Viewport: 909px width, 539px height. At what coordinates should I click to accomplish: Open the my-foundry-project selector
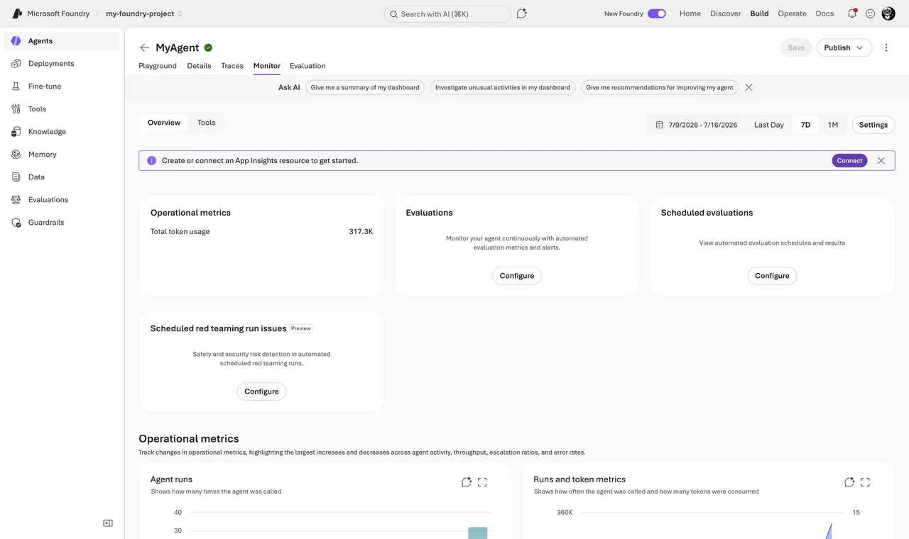(x=144, y=13)
